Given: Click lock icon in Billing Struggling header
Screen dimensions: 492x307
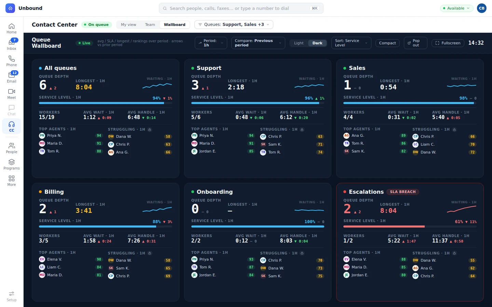Looking at the screenshot, I should pos(150,253).
